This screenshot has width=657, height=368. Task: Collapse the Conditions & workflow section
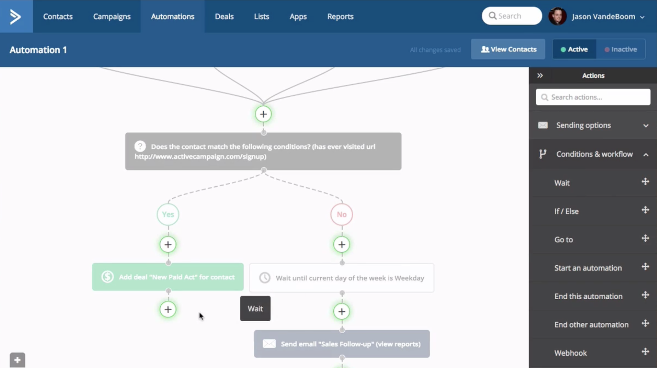[646, 154]
